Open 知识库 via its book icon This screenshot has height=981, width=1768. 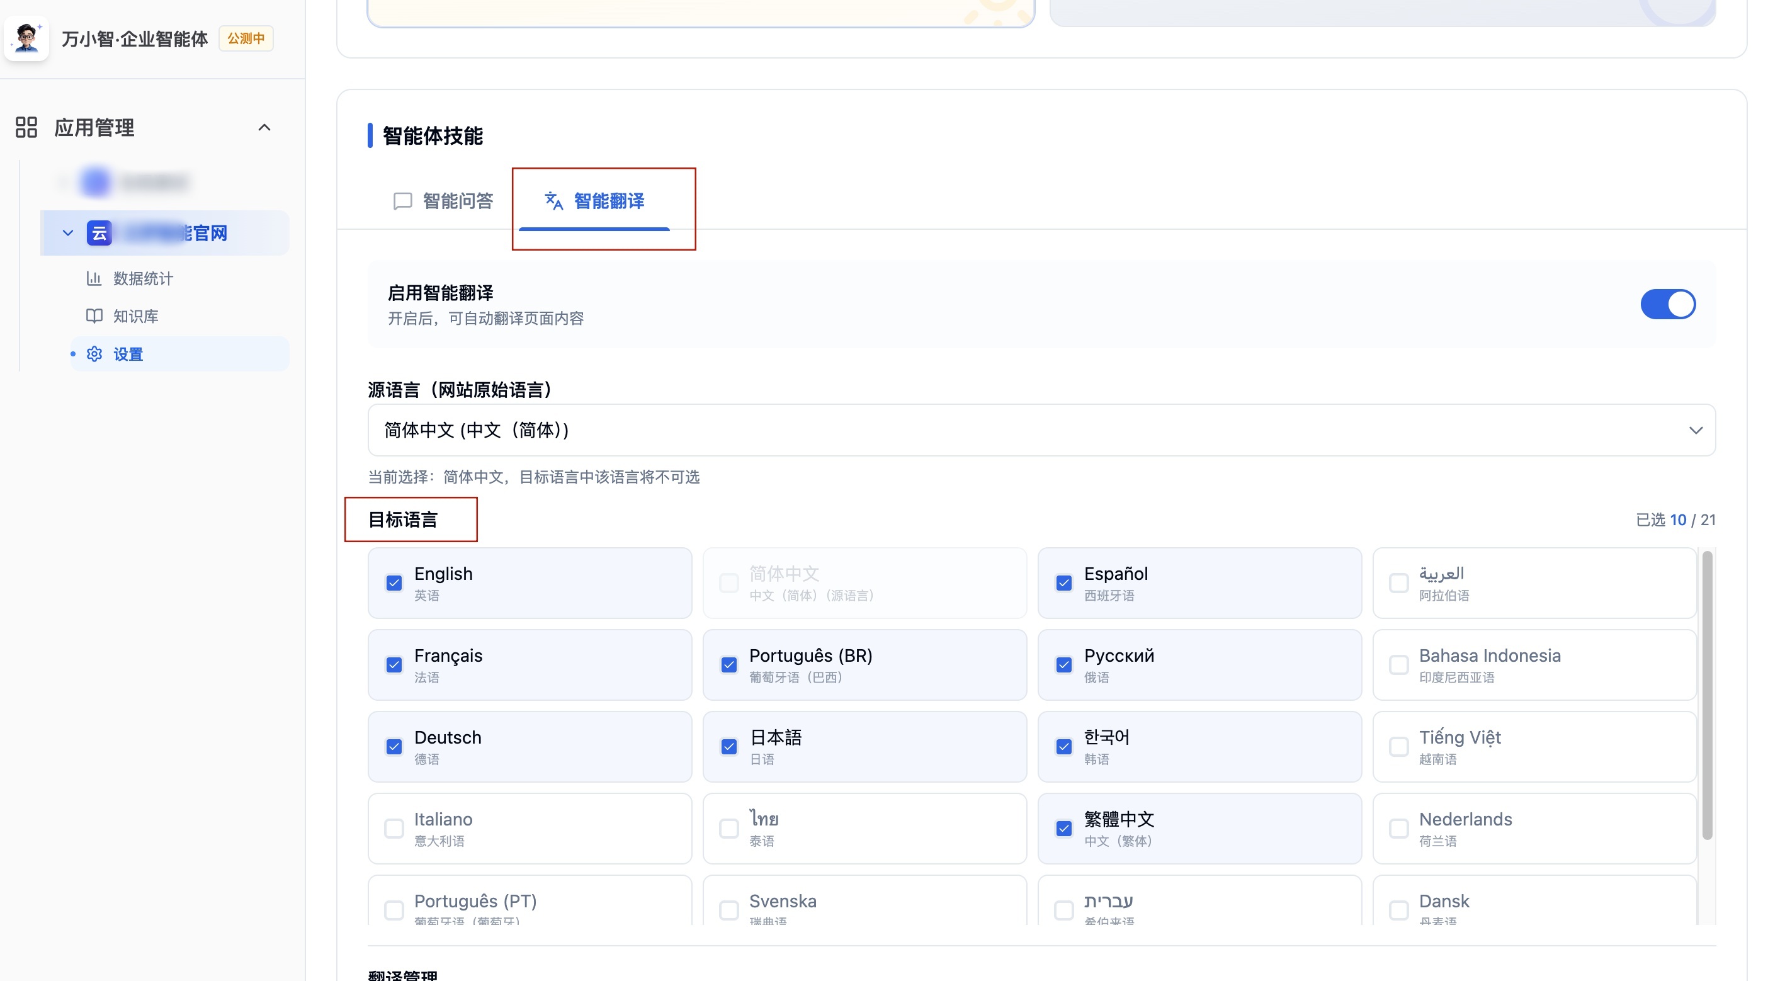94,316
